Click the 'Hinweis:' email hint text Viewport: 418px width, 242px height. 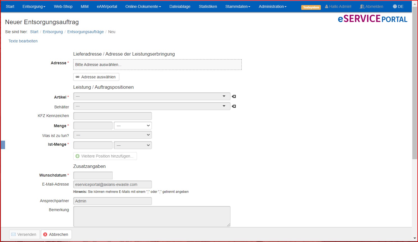point(131,192)
